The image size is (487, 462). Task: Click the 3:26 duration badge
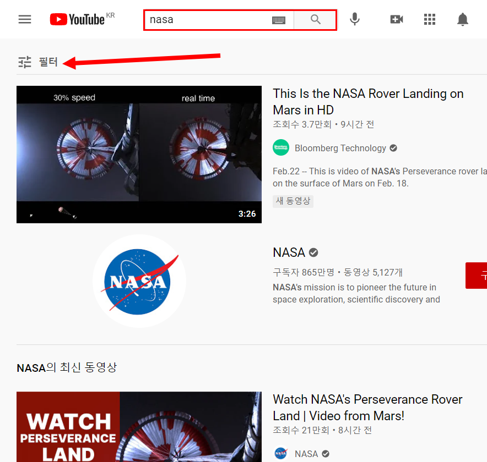click(247, 213)
